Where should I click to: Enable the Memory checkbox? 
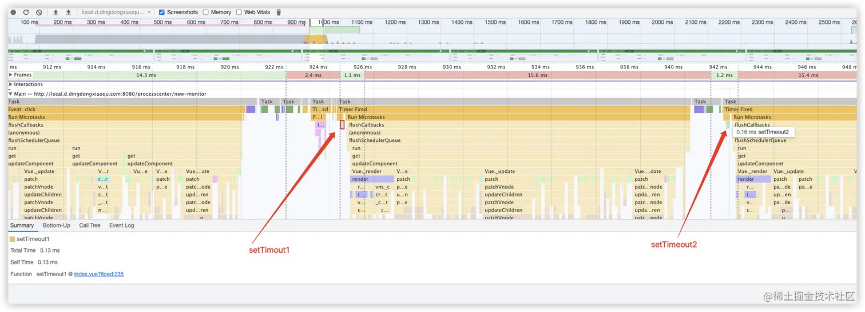(205, 12)
